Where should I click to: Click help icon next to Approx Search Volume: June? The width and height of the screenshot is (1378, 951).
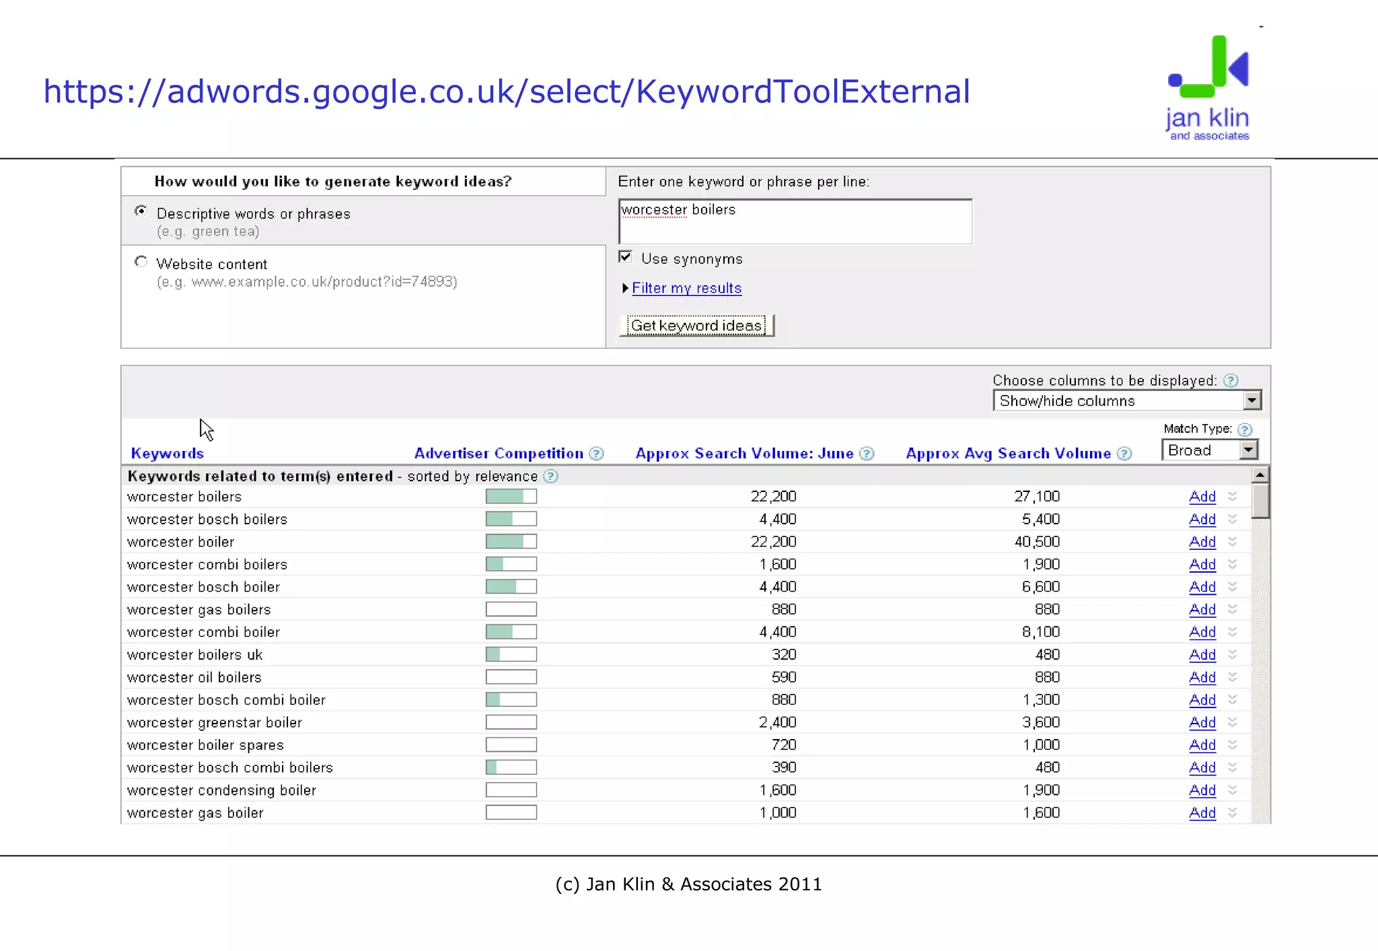867,454
